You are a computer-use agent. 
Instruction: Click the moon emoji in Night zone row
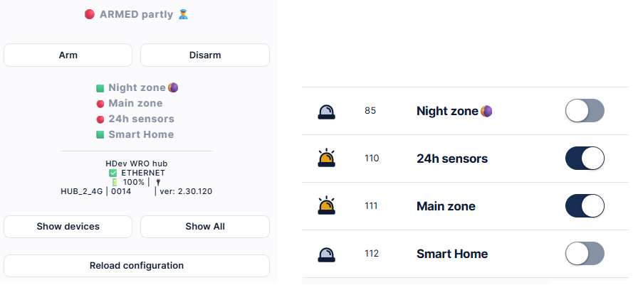(486, 111)
